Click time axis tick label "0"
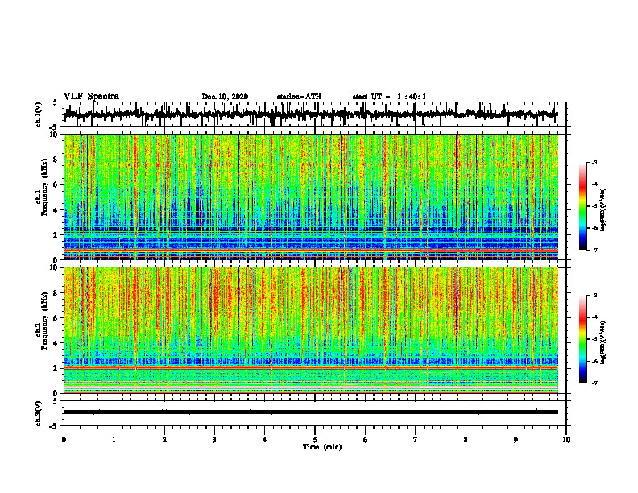The width and height of the screenshot is (638, 493). (64, 440)
